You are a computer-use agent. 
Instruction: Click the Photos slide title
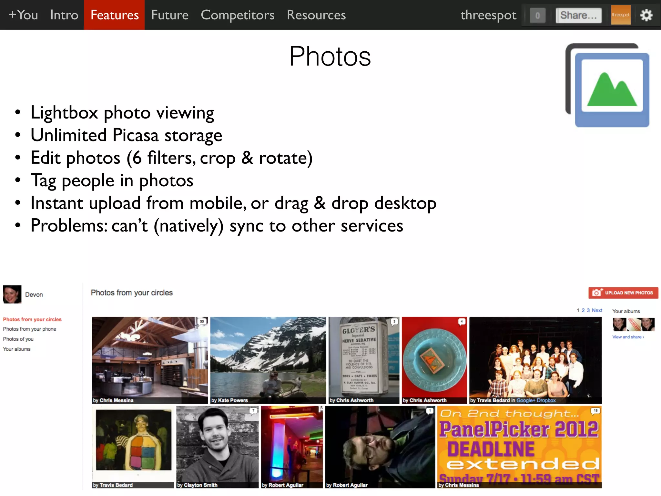(330, 56)
